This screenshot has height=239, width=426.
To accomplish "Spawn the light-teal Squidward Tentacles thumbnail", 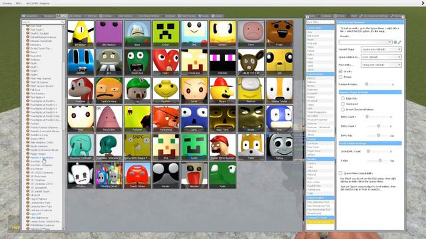I will pos(81,147).
